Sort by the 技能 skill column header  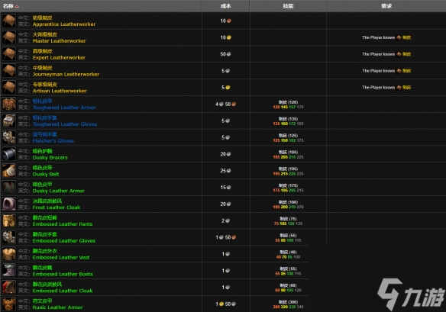[288, 6]
